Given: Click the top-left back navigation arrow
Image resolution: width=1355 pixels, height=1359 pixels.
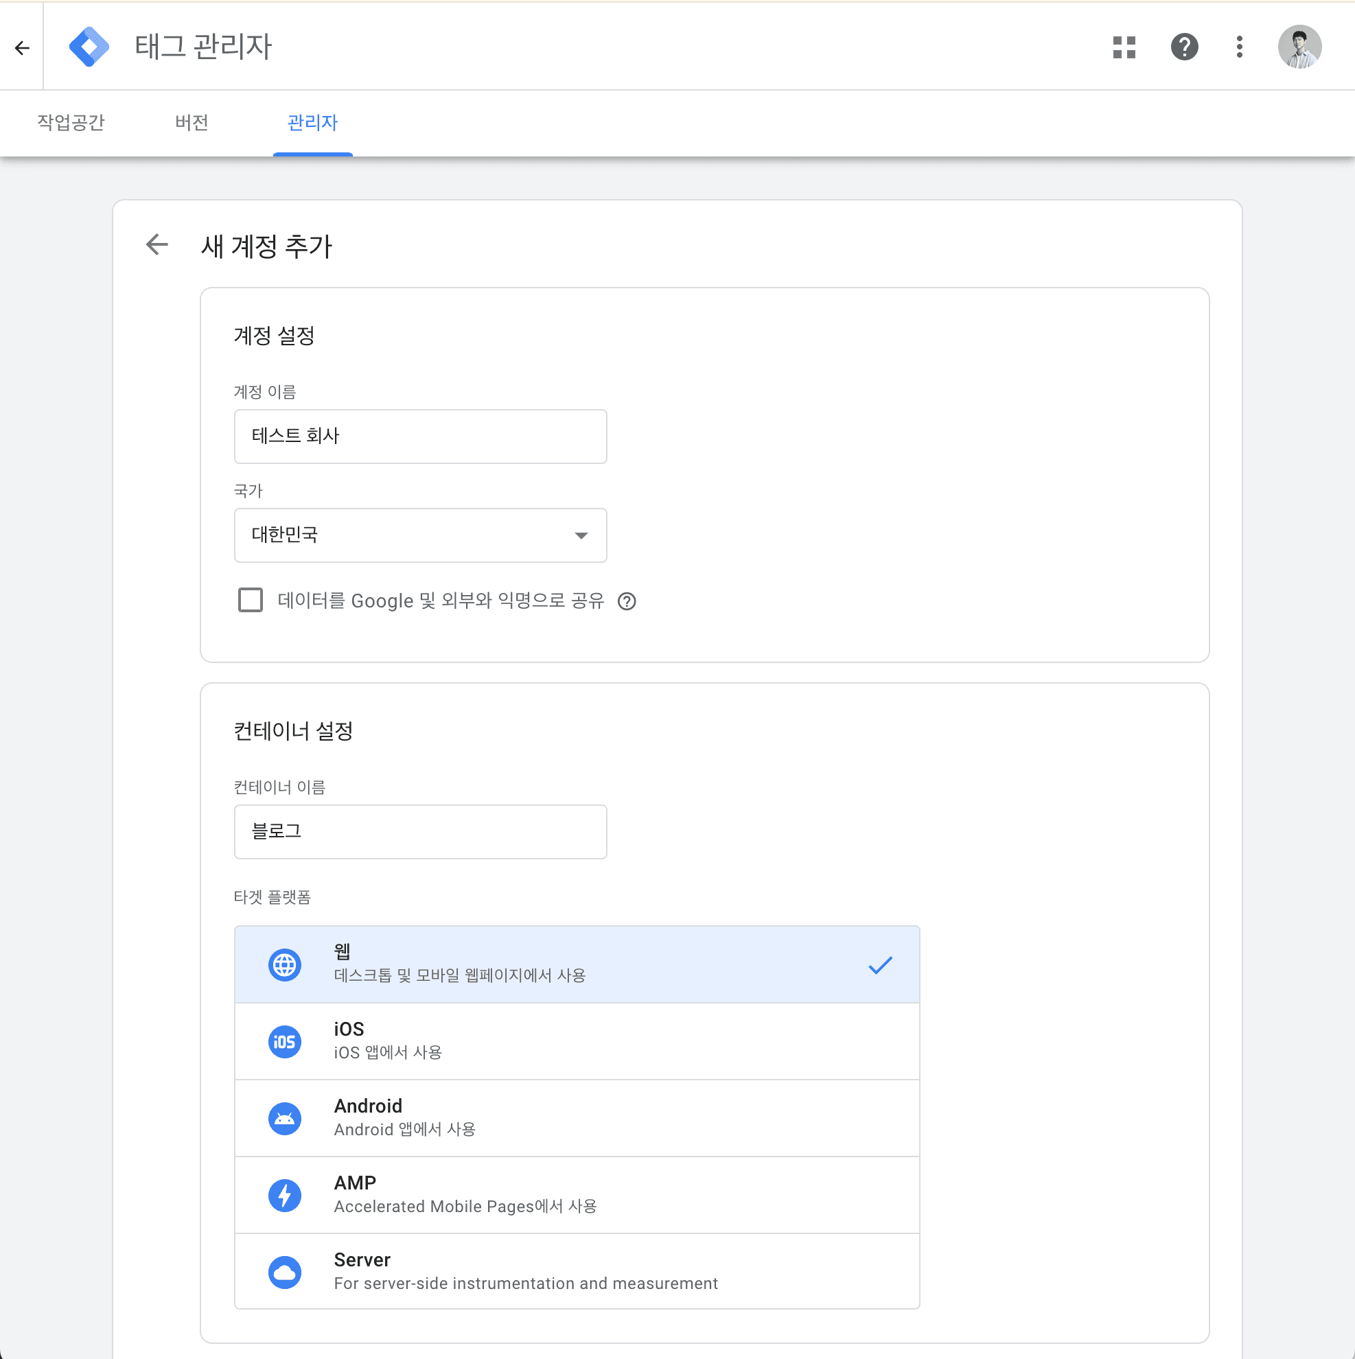Looking at the screenshot, I should coord(23,47).
